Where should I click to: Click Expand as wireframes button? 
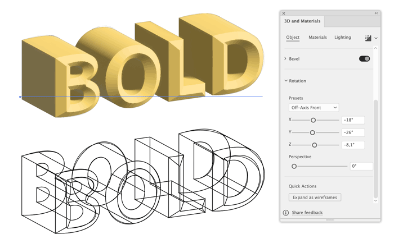coord(315,198)
